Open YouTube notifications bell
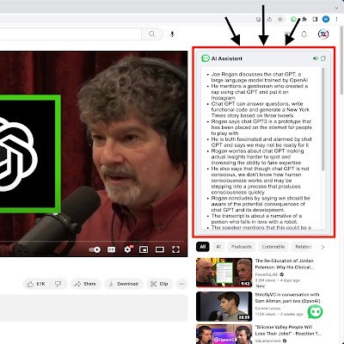The image size is (344, 344). tap(304, 34)
